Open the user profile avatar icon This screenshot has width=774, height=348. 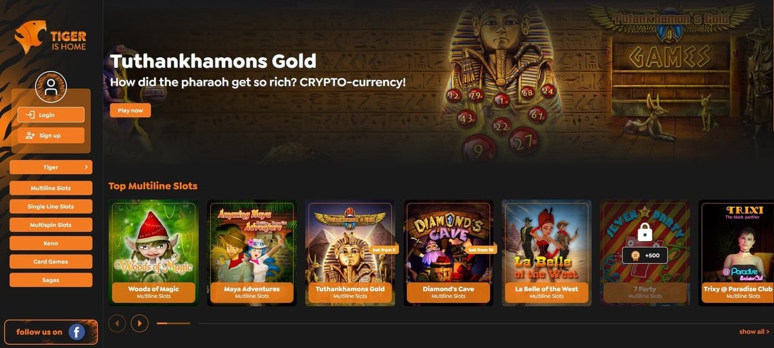(51, 88)
